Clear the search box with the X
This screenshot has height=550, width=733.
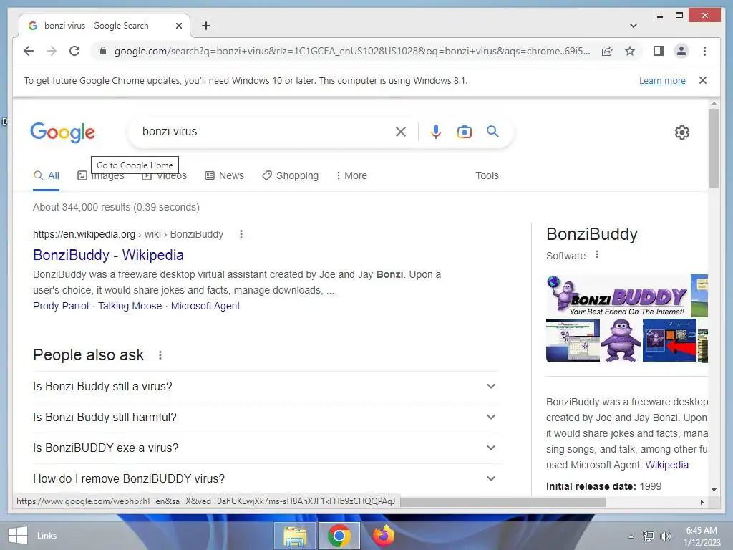[401, 132]
